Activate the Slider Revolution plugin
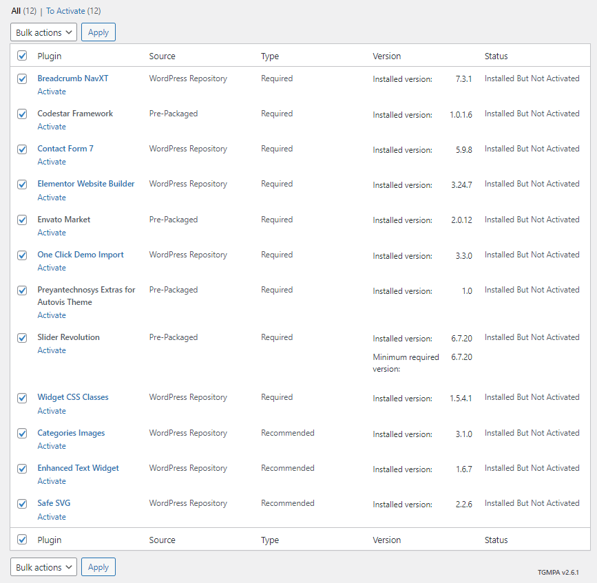 [52, 350]
